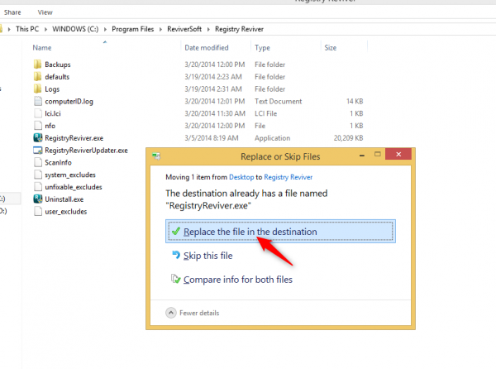Sort by Date modified column header
496x369 pixels.
[x=207, y=48]
